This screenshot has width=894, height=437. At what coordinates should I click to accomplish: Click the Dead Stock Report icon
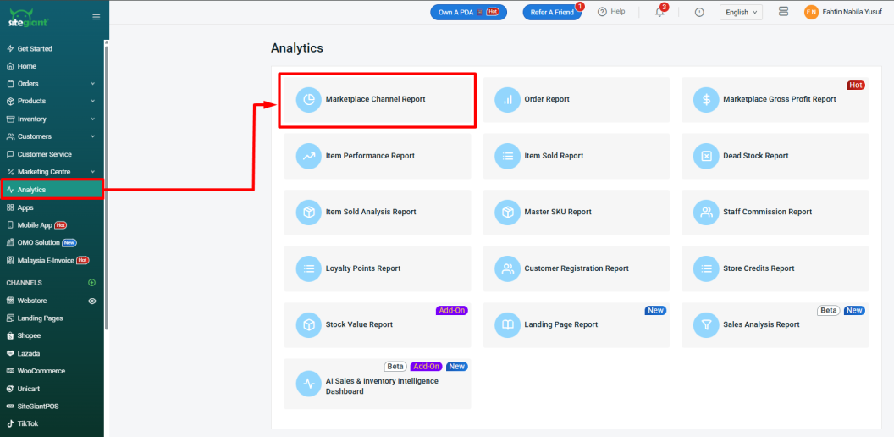(706, 156)
